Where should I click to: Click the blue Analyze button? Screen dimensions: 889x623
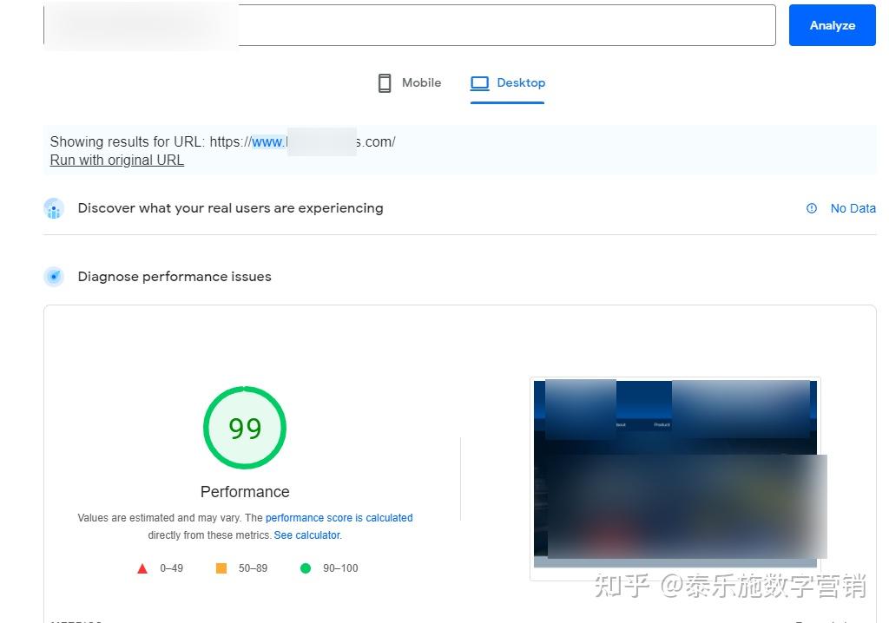tap(832, 25)
